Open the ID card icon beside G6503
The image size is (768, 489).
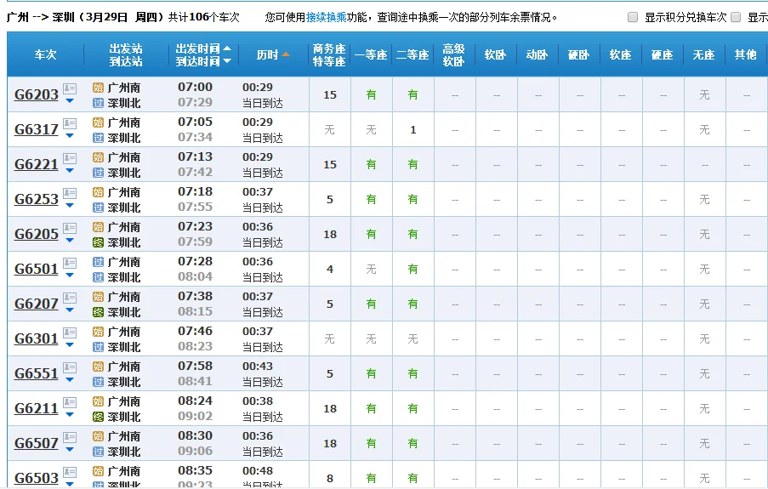pyautogui.click(x=70, y=471)
